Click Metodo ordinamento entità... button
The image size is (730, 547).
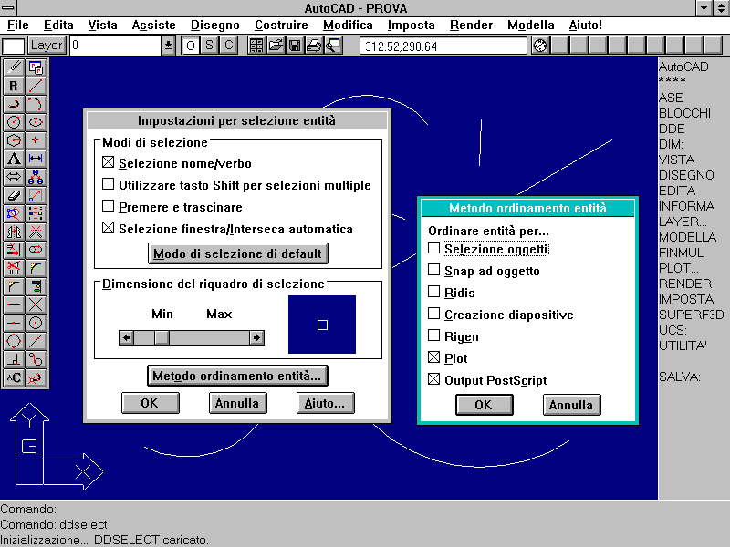[237, 376]
